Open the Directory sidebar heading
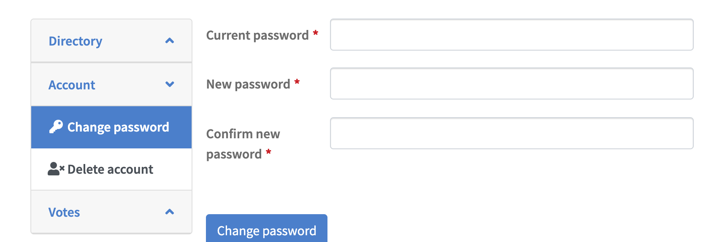The height and width of the screenshot is (242, 714). click(76, 41)
